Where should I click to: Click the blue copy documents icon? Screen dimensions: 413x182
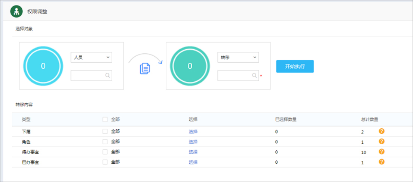(x=145, y=68)
